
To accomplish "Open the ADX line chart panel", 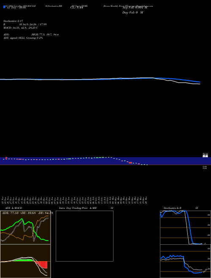I will 25,227.
